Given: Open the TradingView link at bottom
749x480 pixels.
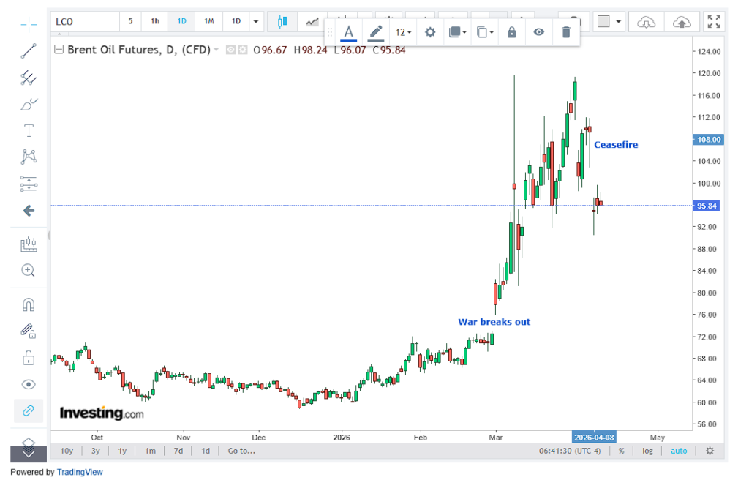Looking at the screenshot, I should tap(80, 472).
